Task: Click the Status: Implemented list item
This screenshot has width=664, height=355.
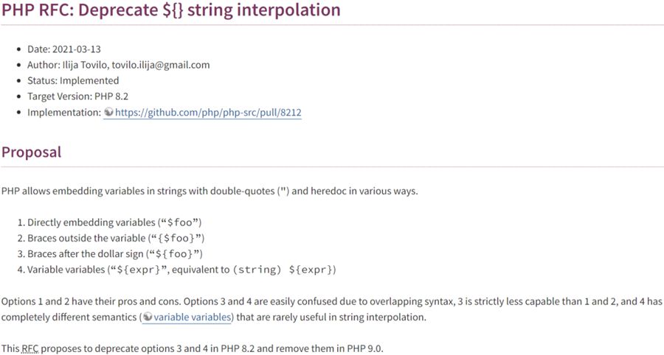Action: pos(72,80)
